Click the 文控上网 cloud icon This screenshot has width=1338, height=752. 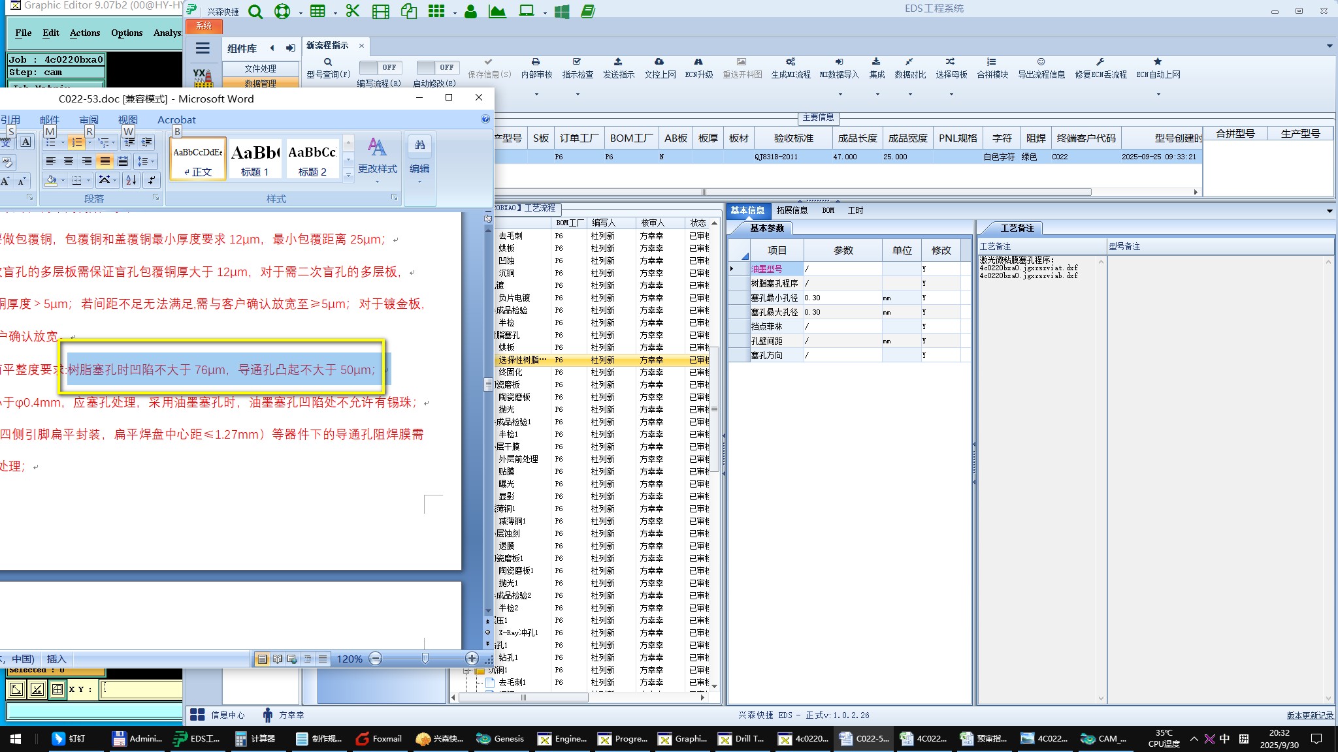click(x=659, y=62)
